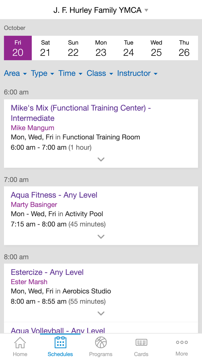
Task: Expand the Mike's Mix class details chevron
Action: [x=101, y=159]
